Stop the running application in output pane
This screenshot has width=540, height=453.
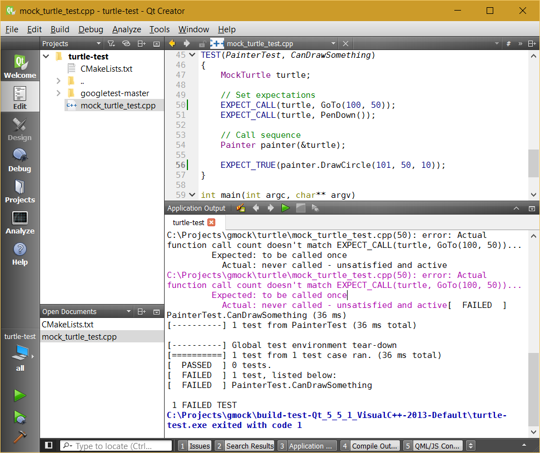click(x=301, y=208)
